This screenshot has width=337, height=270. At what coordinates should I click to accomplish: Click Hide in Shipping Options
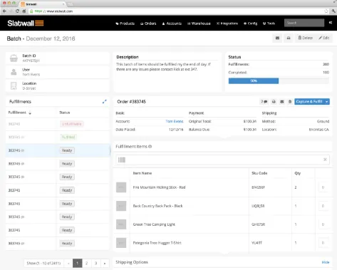[x=326, y=262]
